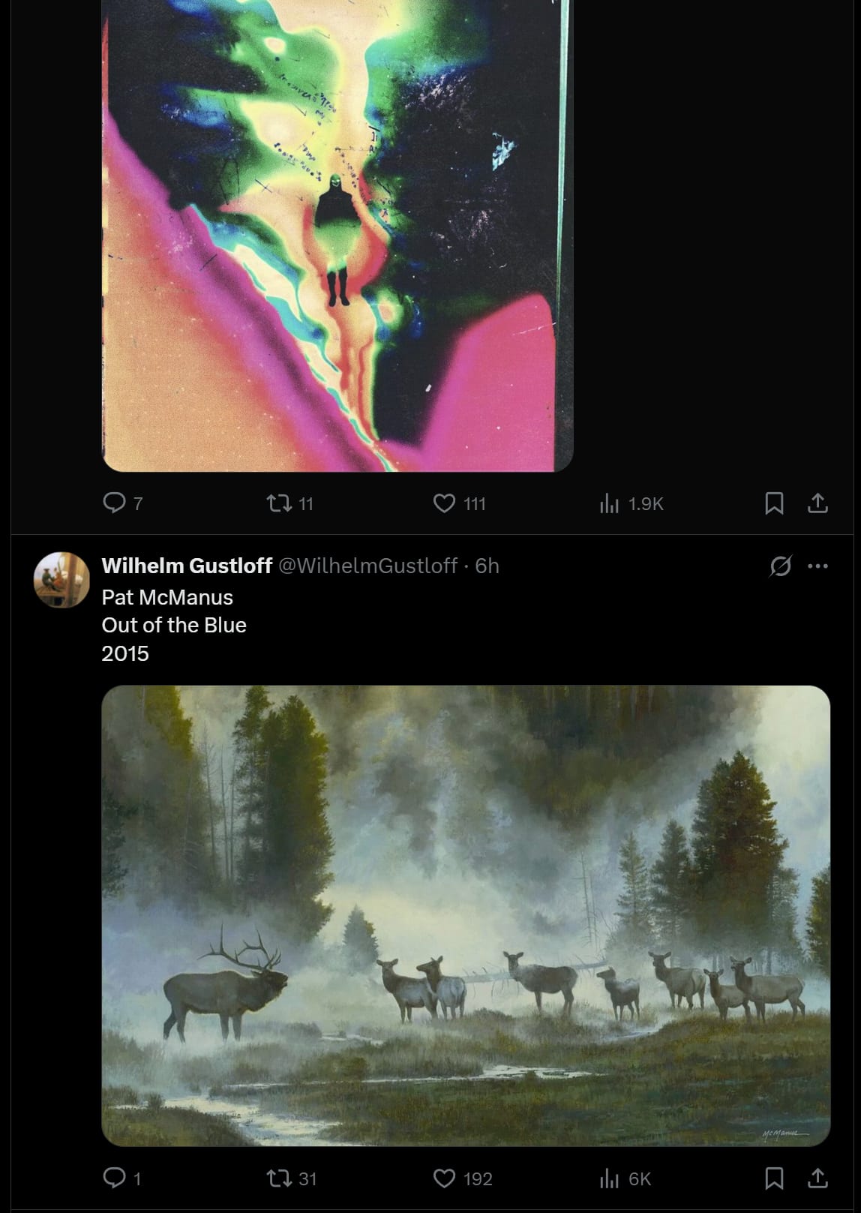This screenshot has height=1213, width=861.
Task: Bookmark the psychedelic artwork post
Action: tap(774, 503)
